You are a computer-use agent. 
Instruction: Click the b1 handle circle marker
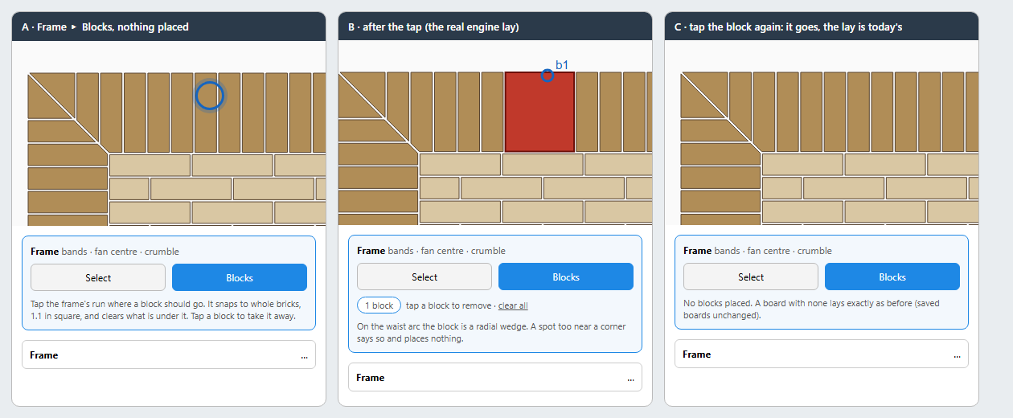pos(548,76)
